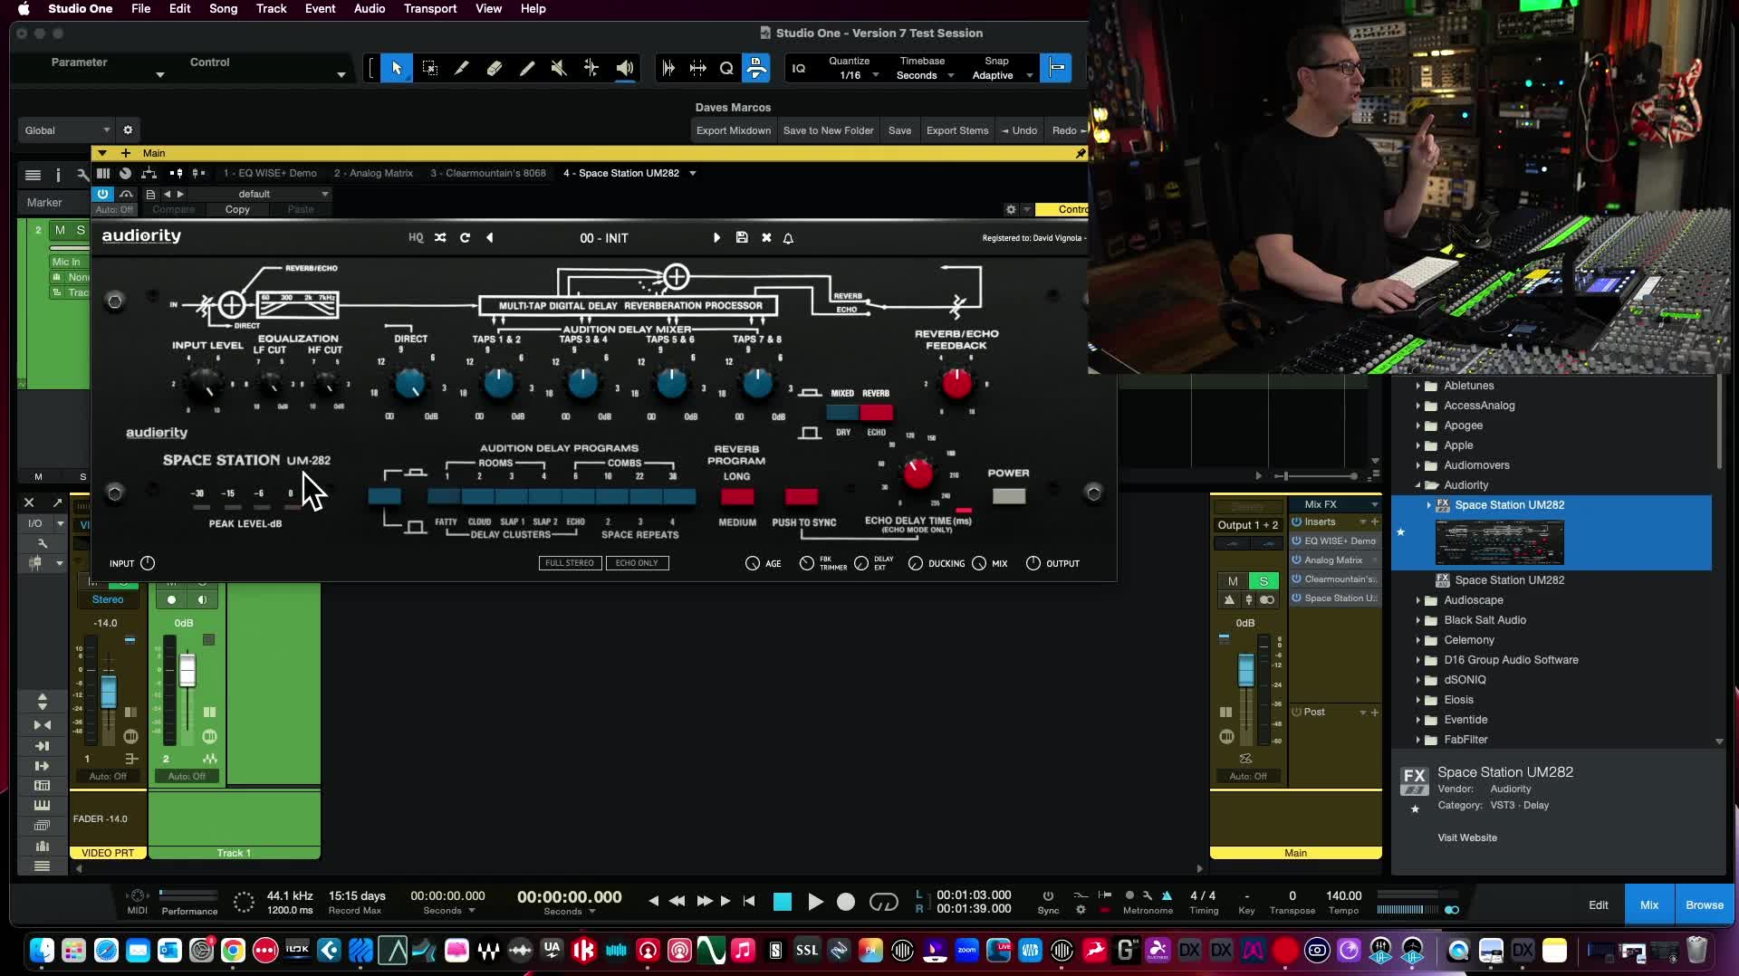Select the Paint tool
The height and width of the screenshot is (976, 1739).
[526, 68]
